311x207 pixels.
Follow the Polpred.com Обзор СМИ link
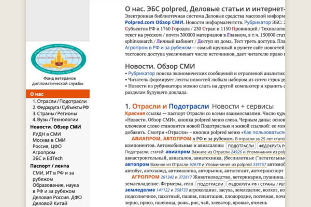coord(154,22)
